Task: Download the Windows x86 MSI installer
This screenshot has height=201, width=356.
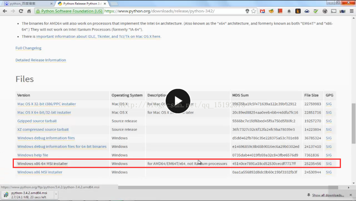Action: pos(40,172)
